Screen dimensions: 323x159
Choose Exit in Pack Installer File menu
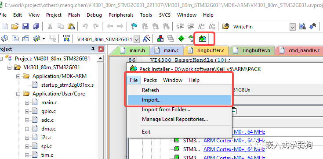[x=179, y=132]
